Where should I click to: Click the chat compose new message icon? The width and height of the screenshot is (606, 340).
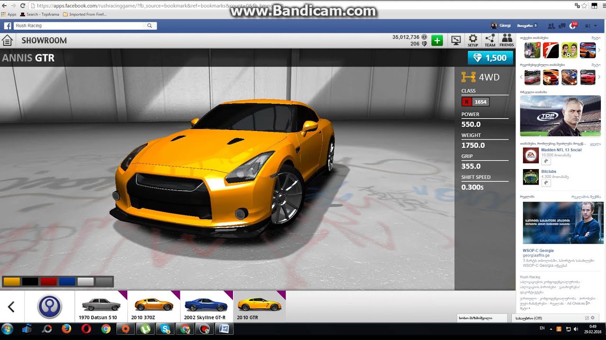(x=587, y=318)
